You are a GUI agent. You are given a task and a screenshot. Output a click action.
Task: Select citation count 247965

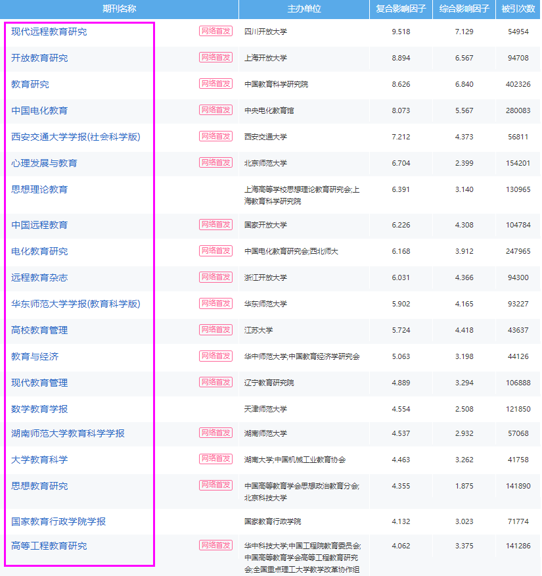(x=518, y=251)
